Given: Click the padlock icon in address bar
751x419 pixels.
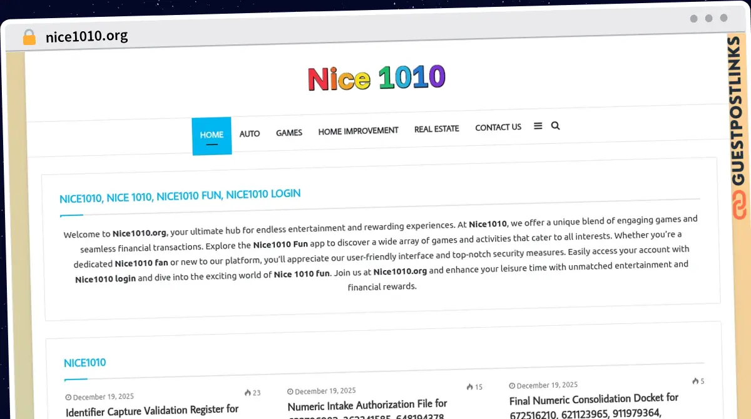Looking at the screenshot, I should (29, 37).
